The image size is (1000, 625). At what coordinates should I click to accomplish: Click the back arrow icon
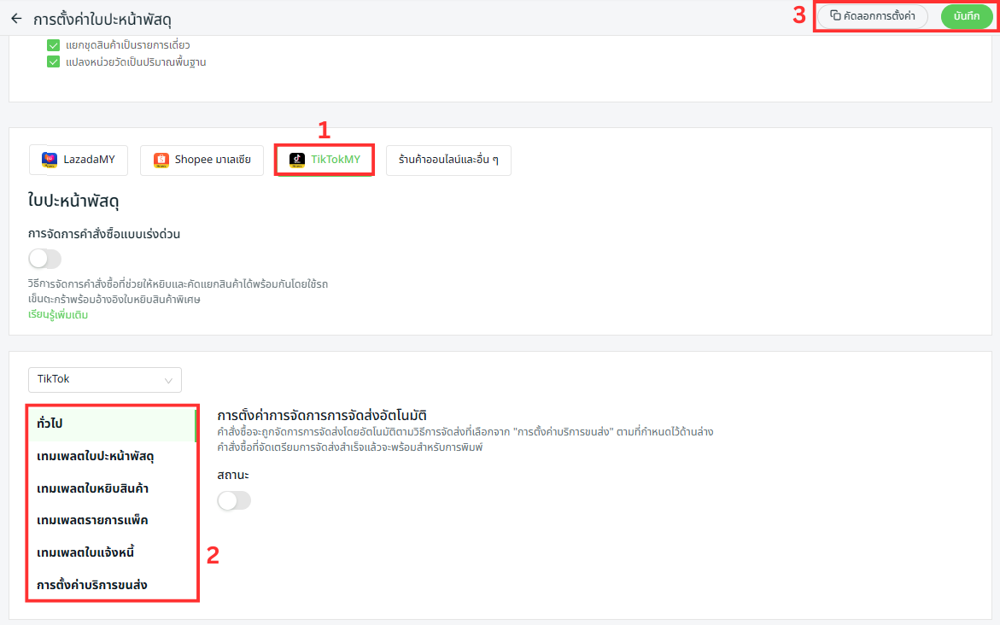(x=16, y=18)
